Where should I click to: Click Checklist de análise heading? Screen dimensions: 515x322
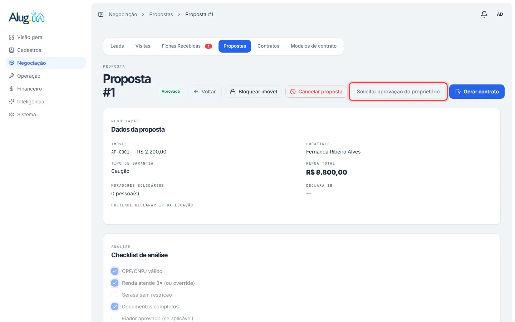point(139,255)
